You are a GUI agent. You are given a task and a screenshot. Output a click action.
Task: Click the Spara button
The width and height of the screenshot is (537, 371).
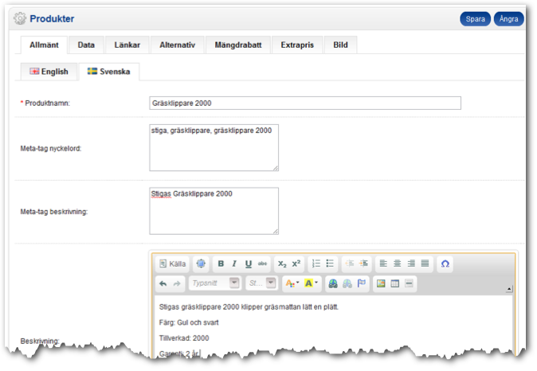click(475, 19)
